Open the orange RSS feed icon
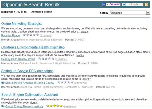152x109 pixels. [146, 5]
